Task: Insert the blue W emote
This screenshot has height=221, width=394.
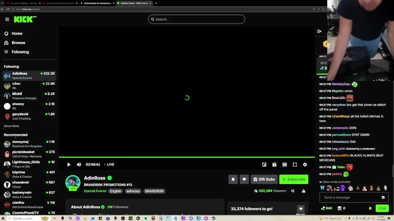Action: click(x=322, y=188)
